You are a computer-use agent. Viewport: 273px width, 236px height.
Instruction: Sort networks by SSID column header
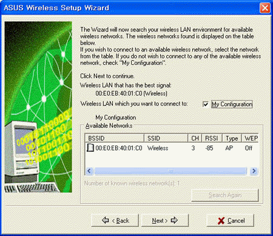click(x=166, y=138)
